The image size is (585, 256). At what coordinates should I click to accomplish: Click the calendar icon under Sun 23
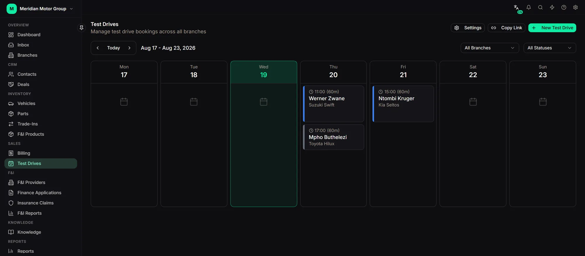(x=543, y=102)
